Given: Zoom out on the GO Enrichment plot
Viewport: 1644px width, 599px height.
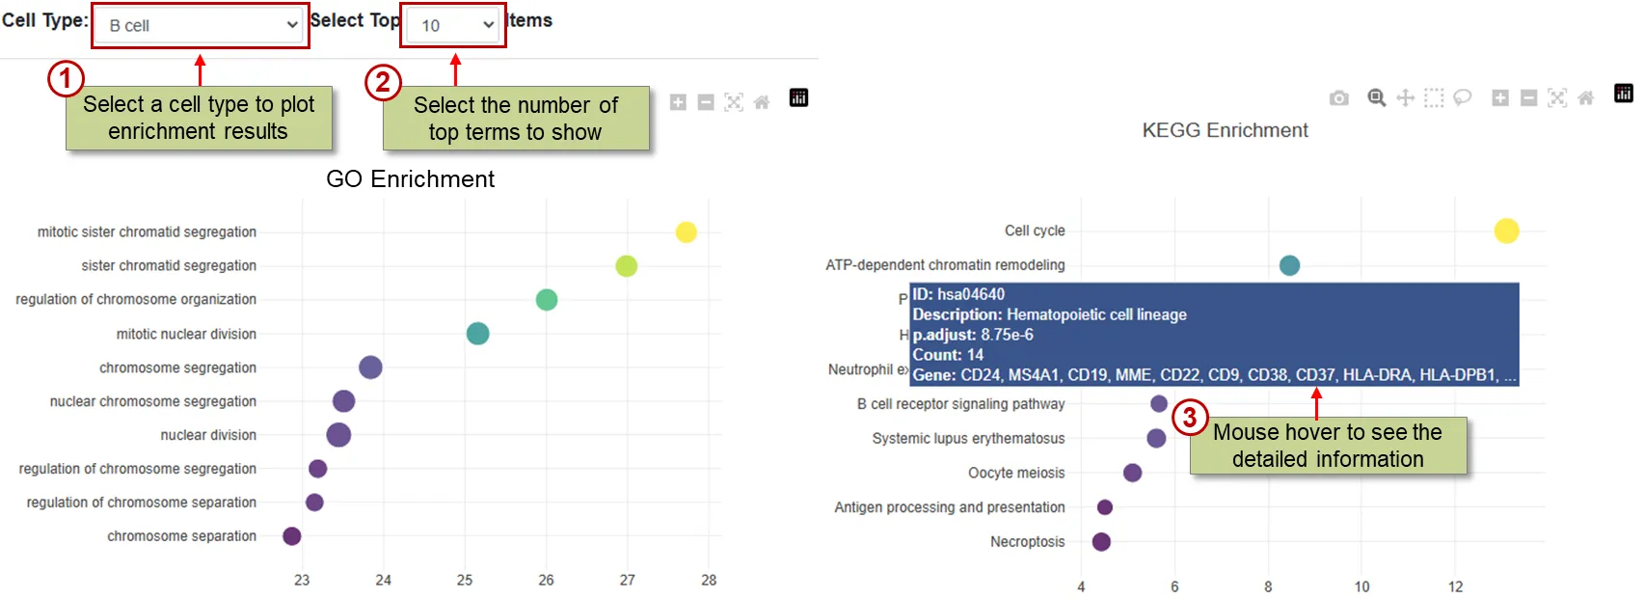Looking at the screenshot, I should click(706, 102).
